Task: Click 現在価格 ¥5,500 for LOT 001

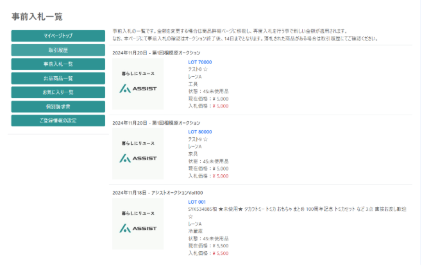Action: click(208, 246)
